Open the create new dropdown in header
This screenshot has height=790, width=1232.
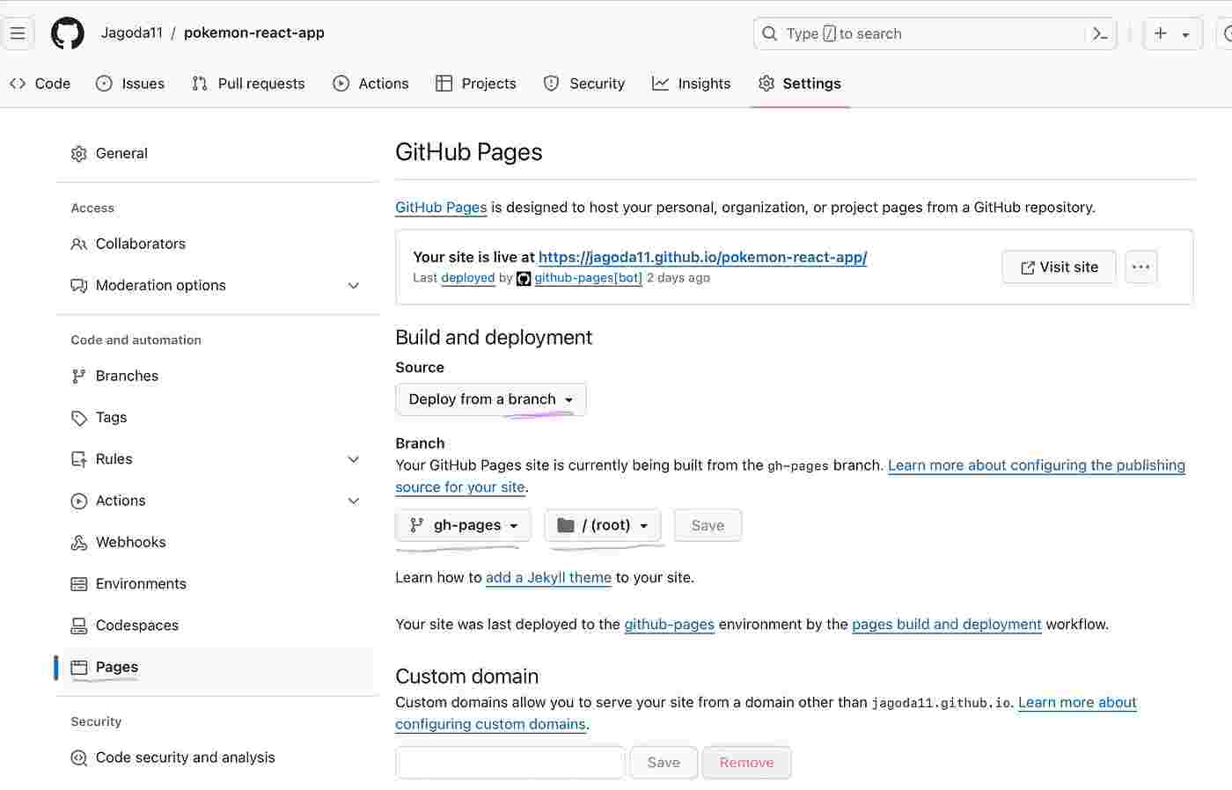tap(1172, 33)
